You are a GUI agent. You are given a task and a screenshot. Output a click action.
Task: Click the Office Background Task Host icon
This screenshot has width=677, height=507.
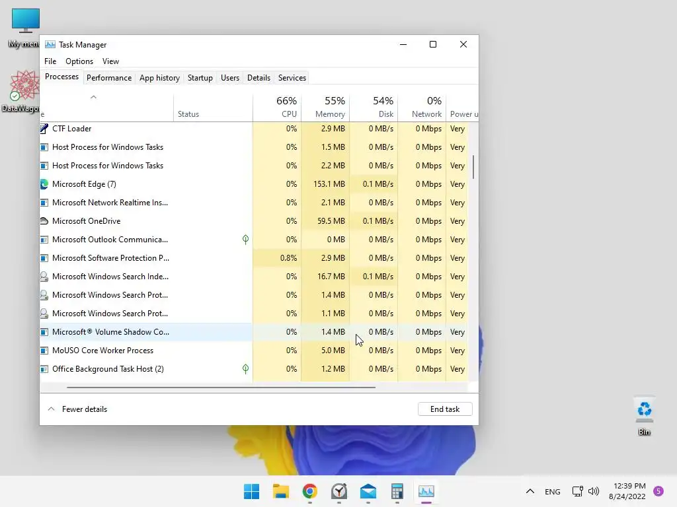[44, 369]
